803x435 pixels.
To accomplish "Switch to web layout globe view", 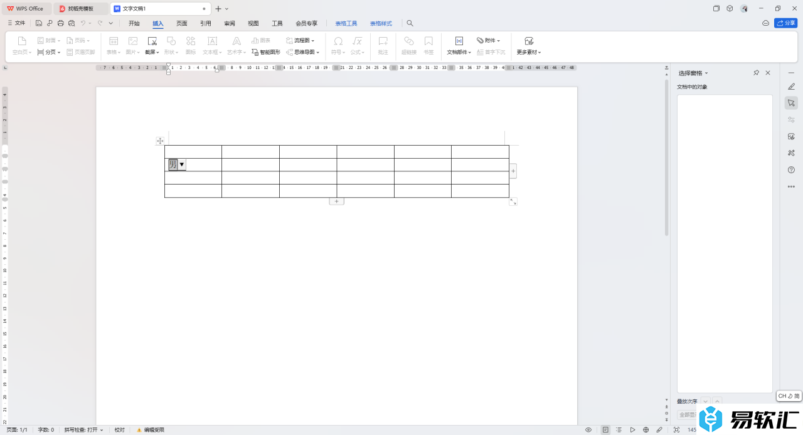I will click(x=646, y=430).
